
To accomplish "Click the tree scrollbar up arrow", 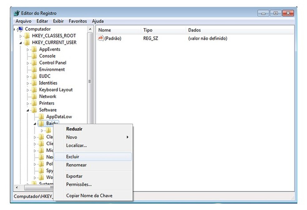I will [90, 29].
